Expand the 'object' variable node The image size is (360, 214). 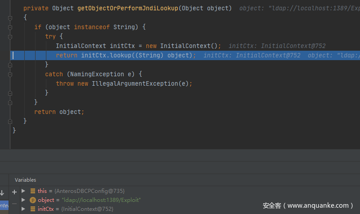tap(24, 200)
